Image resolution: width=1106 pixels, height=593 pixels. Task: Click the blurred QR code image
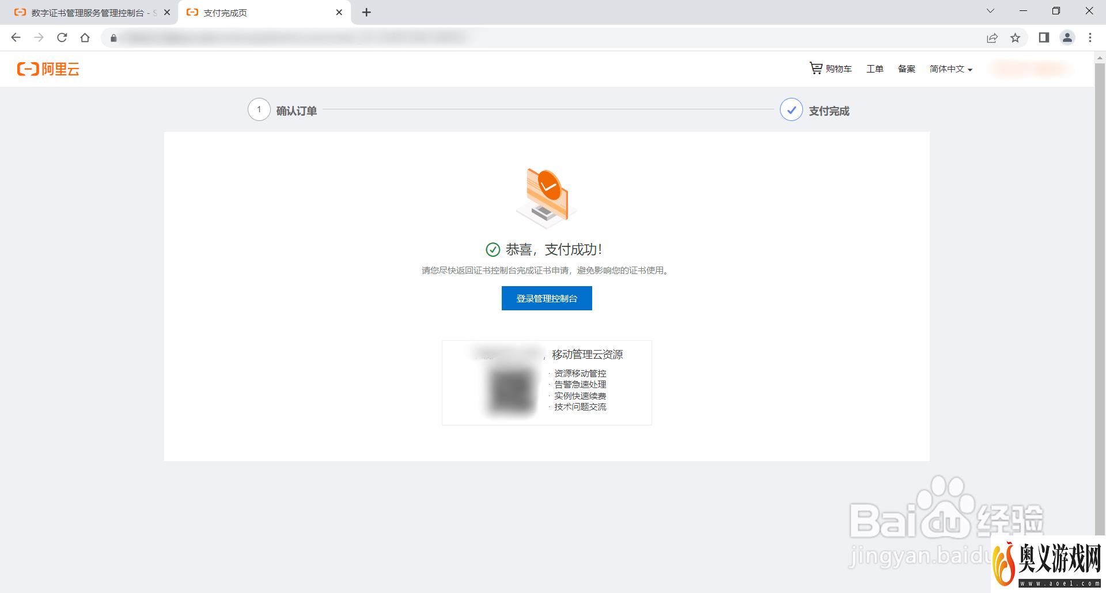[x=511, y=391]
